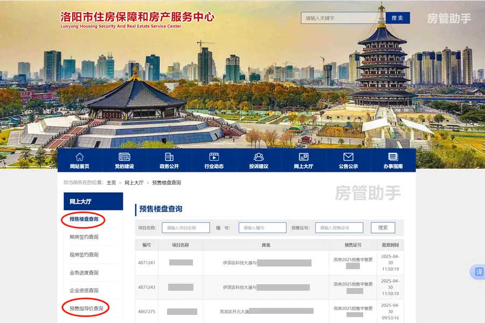Select the 政务公开 building icon
The image size is (485, 323).
(x=169, y=157)
